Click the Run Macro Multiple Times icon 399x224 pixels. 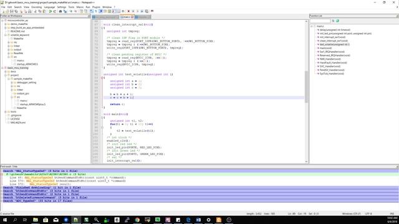point(142,11)
